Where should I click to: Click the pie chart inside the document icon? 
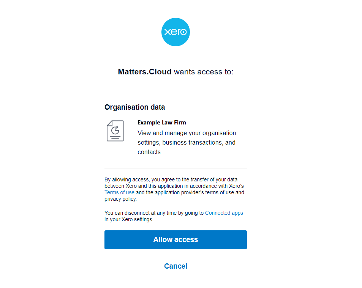(x=115, y=130)
